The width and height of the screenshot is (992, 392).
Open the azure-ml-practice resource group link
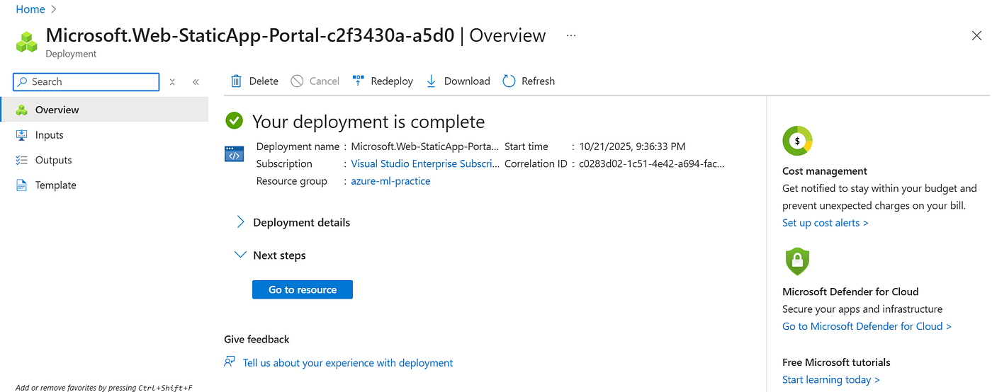(390, 181)
